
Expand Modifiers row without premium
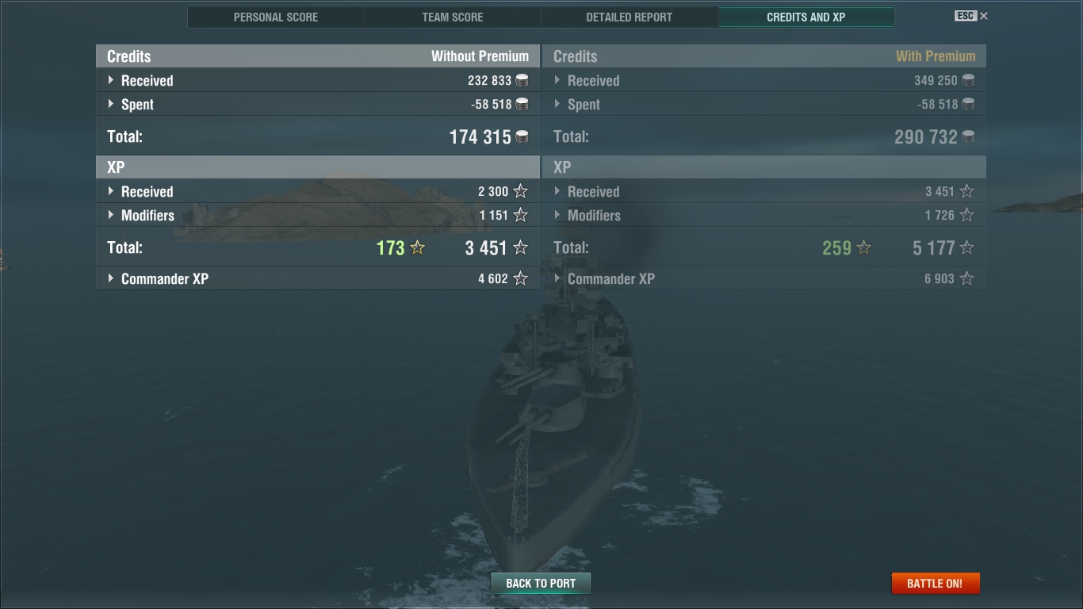[x=318, y=215]
